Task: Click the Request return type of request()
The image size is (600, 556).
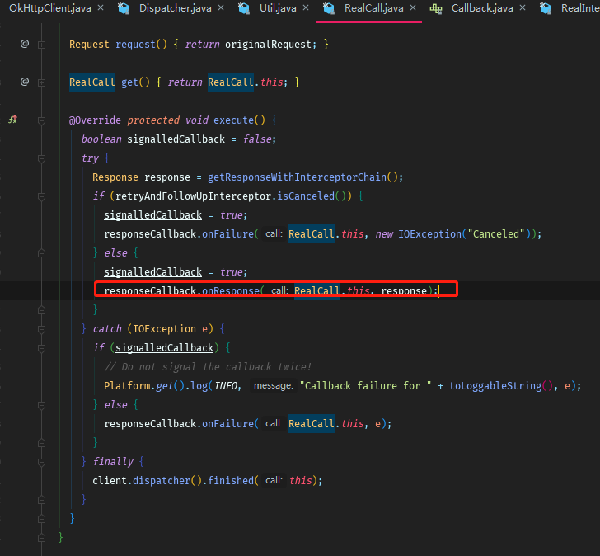Action: coord(89,45)
